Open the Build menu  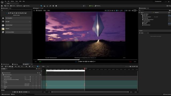[x=20, y=1]
